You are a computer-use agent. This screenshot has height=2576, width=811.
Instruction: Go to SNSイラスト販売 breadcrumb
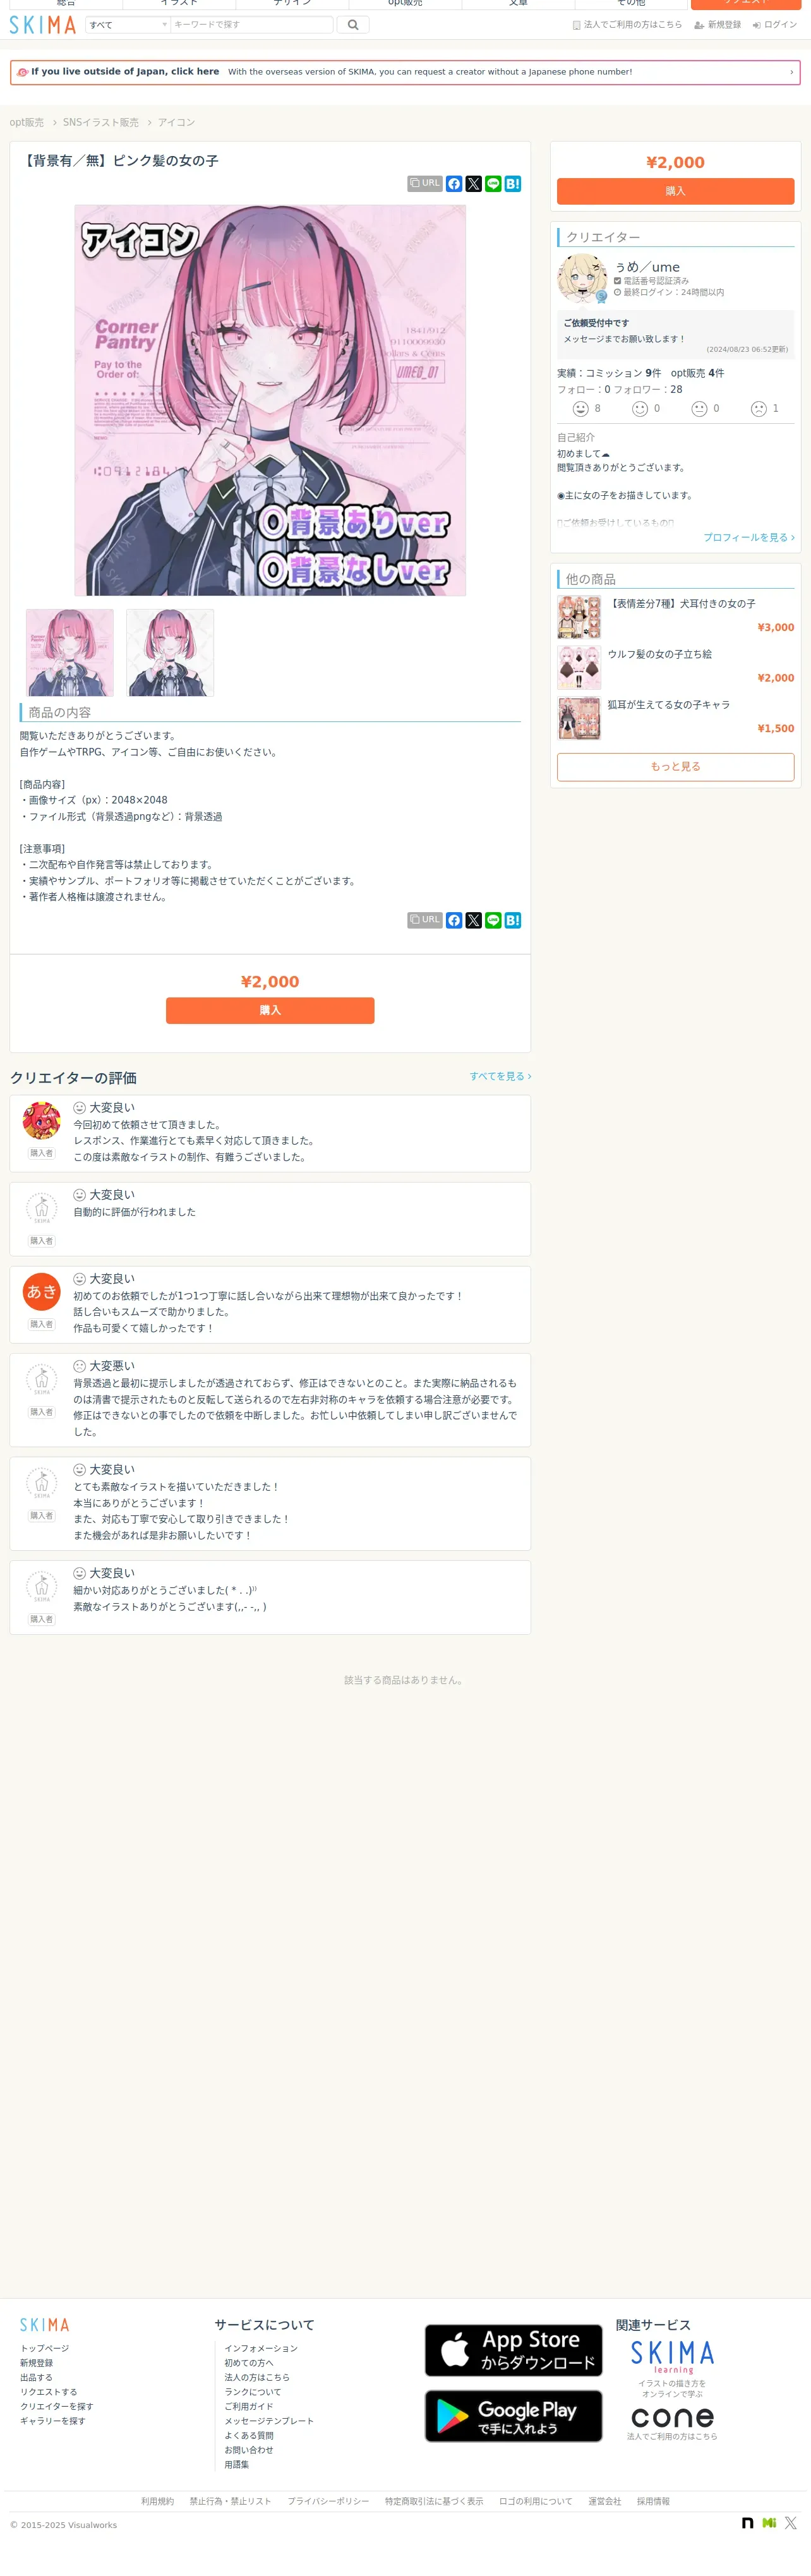(x=101, y=123)
